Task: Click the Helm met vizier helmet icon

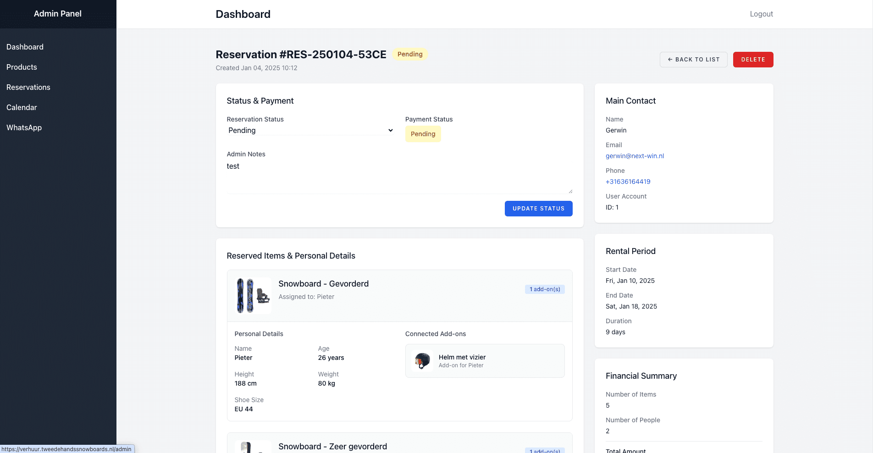Action: [x=422, y=361]
